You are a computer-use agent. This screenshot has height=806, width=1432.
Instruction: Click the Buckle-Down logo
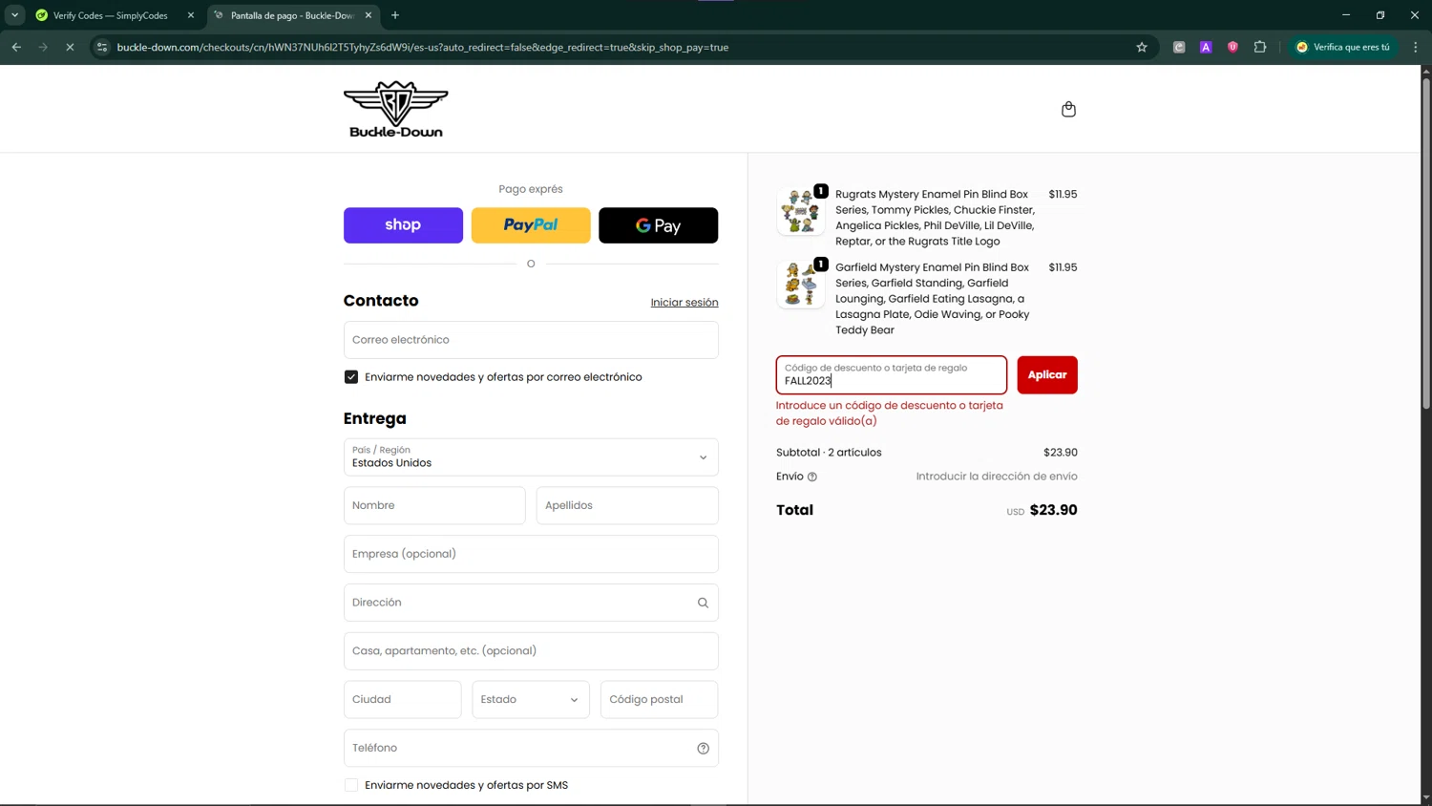pyautogui.click(x=395, y=109)
